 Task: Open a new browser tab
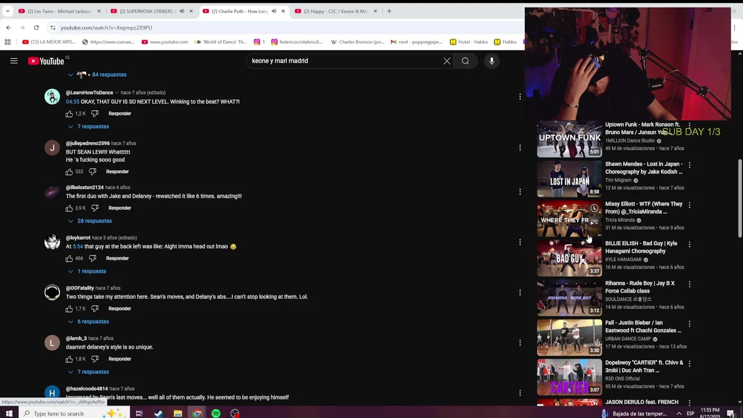point(389,11)
